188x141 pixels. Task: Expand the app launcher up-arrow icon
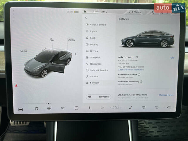pos(76,108)
